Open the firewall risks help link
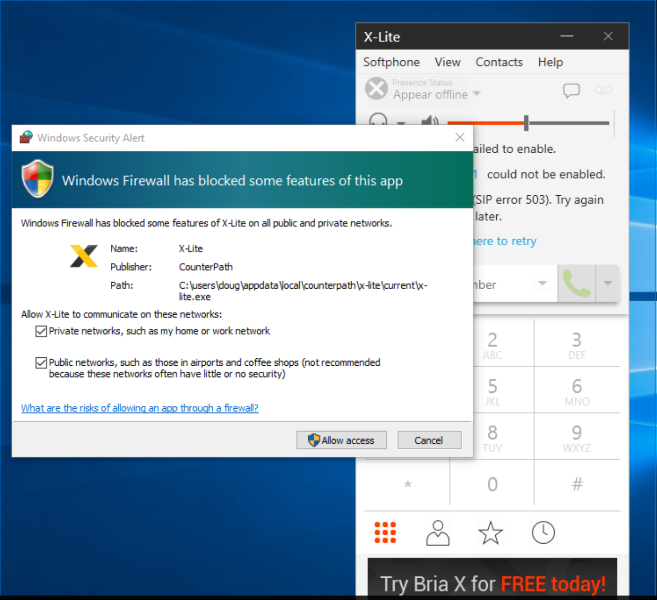 click(140, 408)
